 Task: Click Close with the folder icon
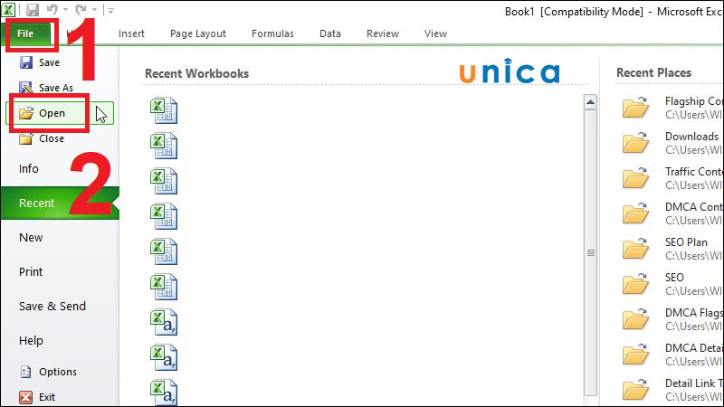(42, 138)
